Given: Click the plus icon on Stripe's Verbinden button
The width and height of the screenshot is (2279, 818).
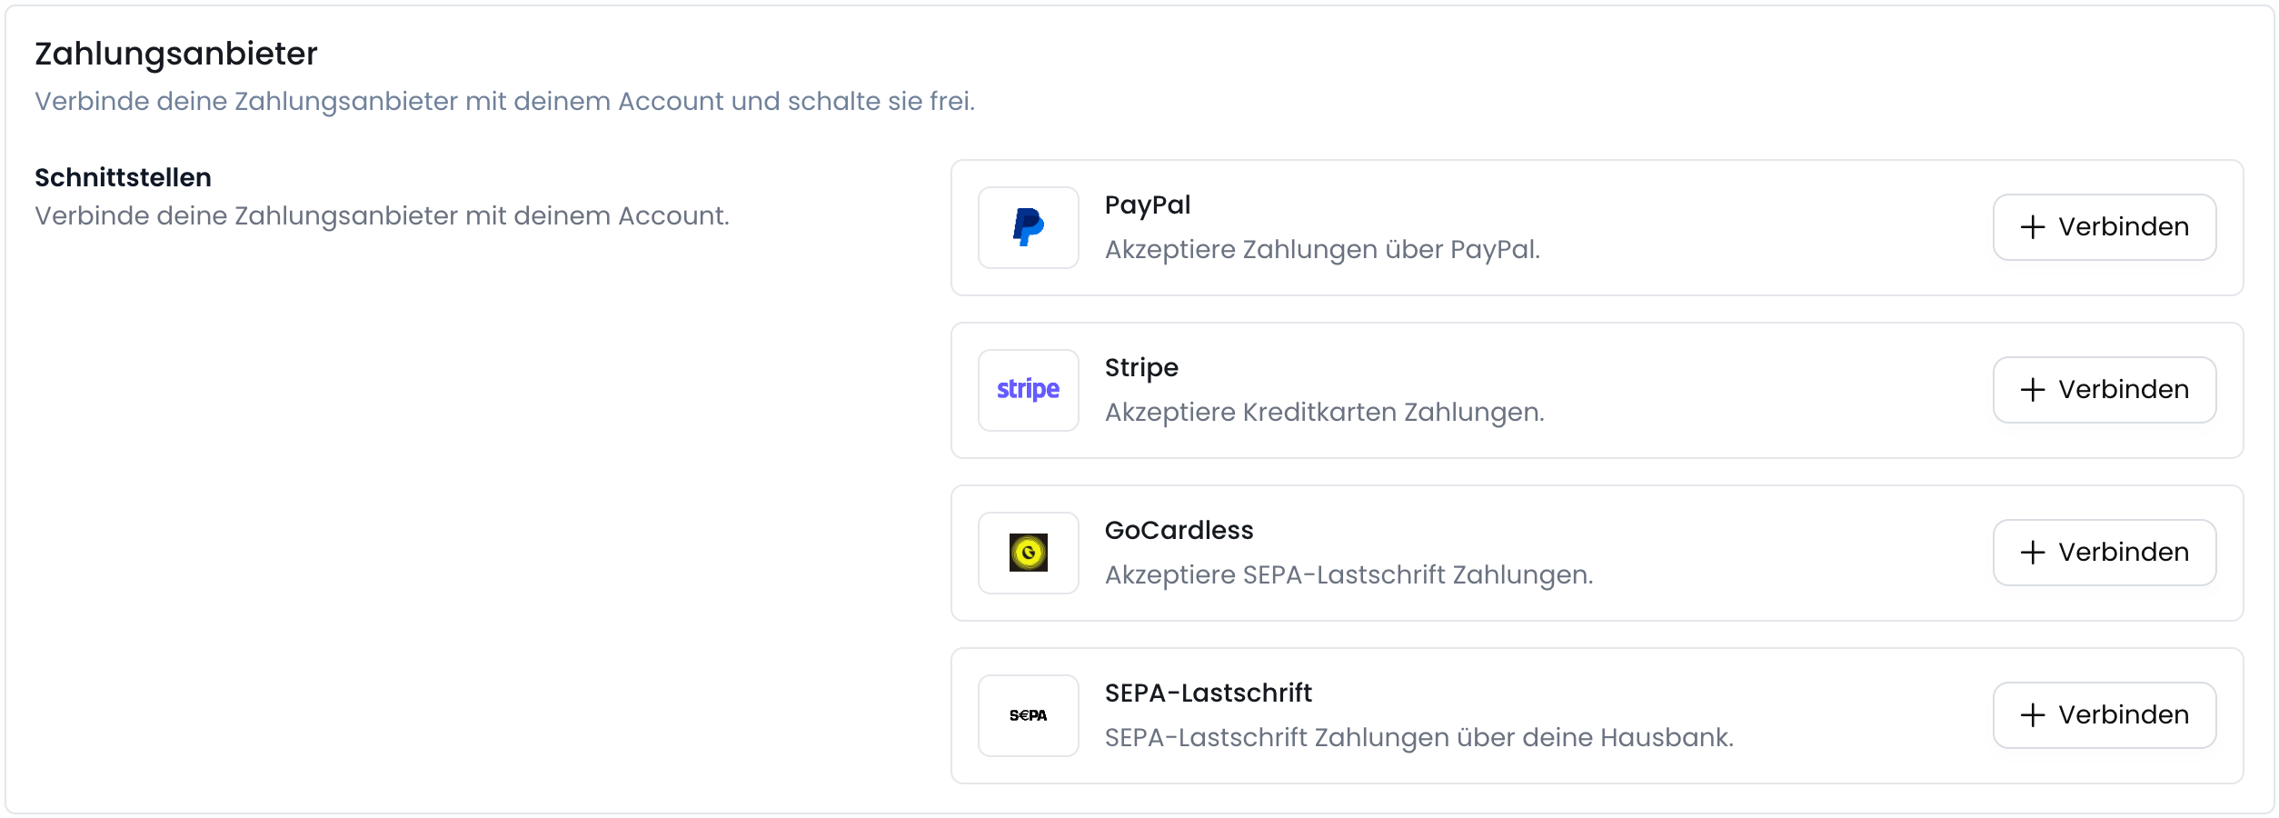Looking at the screenshot, I should click(x=2033, y=389).
